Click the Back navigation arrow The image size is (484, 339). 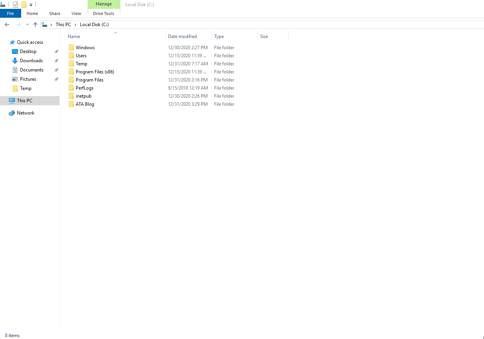pyautogui.click(x=7, y=24)
